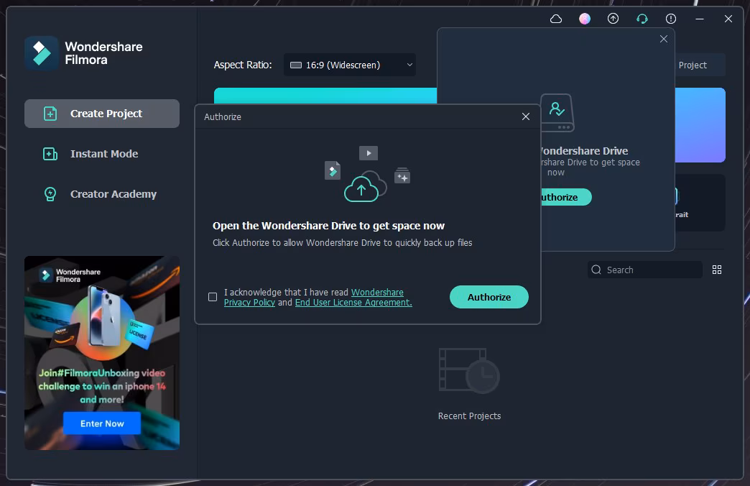Click 'Open the Wondershare Drive to get space now' heading

[328, 226]
